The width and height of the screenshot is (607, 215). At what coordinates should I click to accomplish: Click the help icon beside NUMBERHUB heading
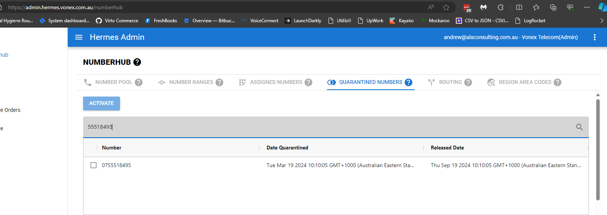[x=137, y=62]
